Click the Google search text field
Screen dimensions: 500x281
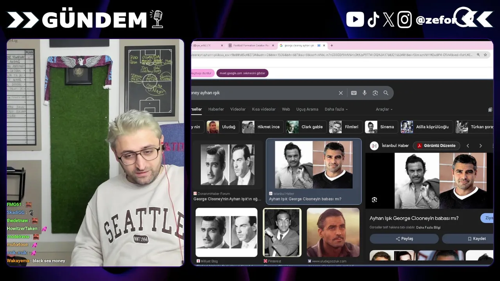[x=264, y=93]
